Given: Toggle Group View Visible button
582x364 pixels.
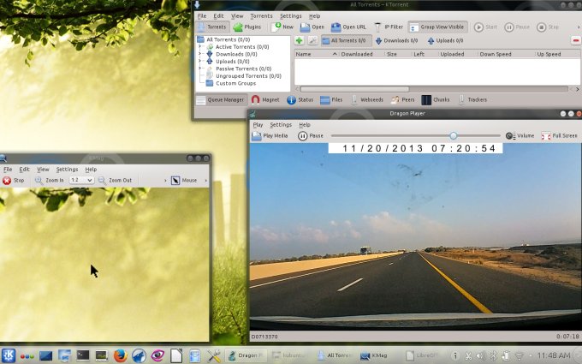Looking at the screenshot, I should point(438,27).
